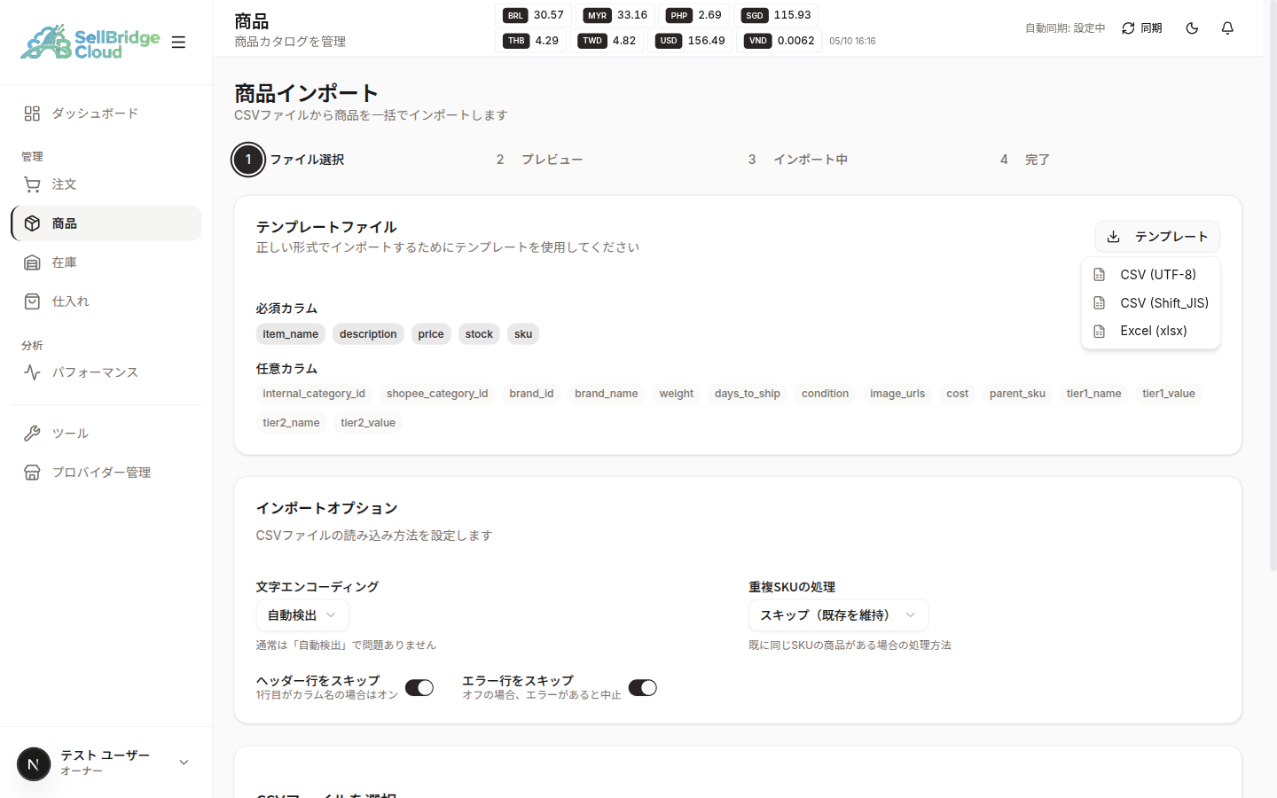Click the box icon beside 商品
1277x798 pixels.
pos(32,223)
